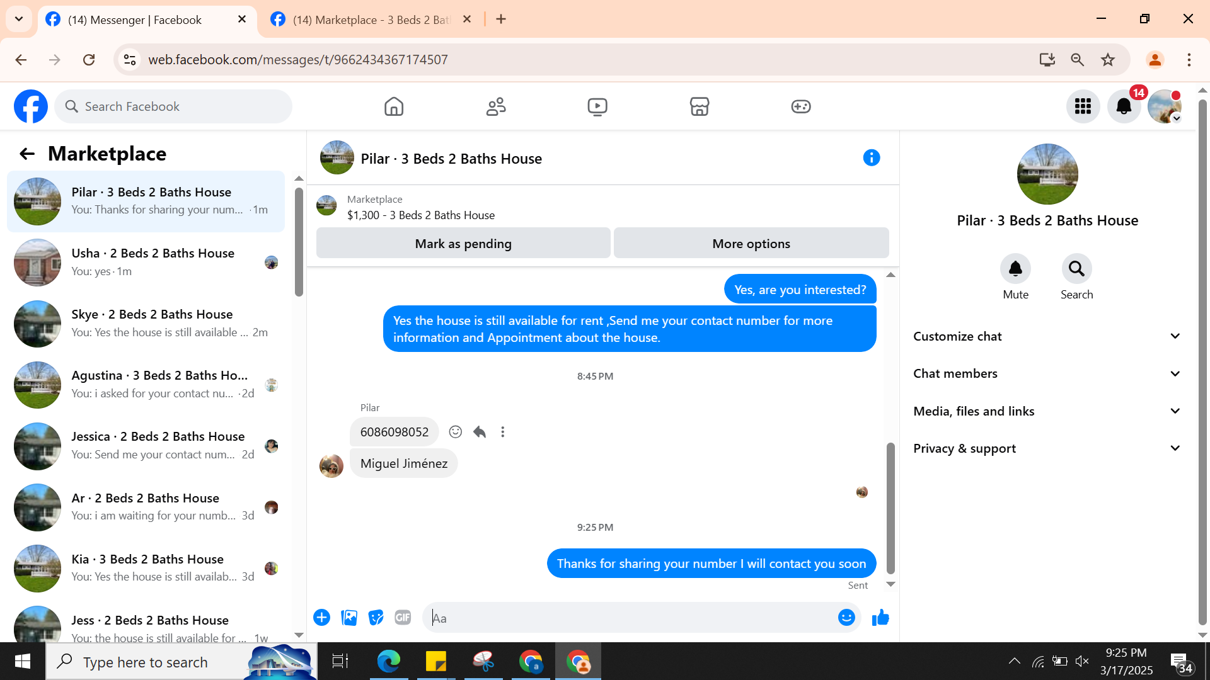This screenshot has width=1210, height=680.
Task: Go back from Marketplace chats list
Action: tap(27, 154)
